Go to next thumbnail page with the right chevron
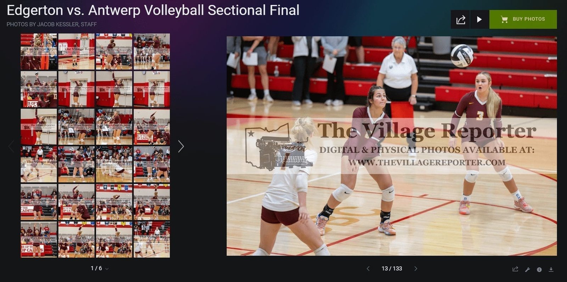Viewport: 567px width, 282px height. [181, 146]
